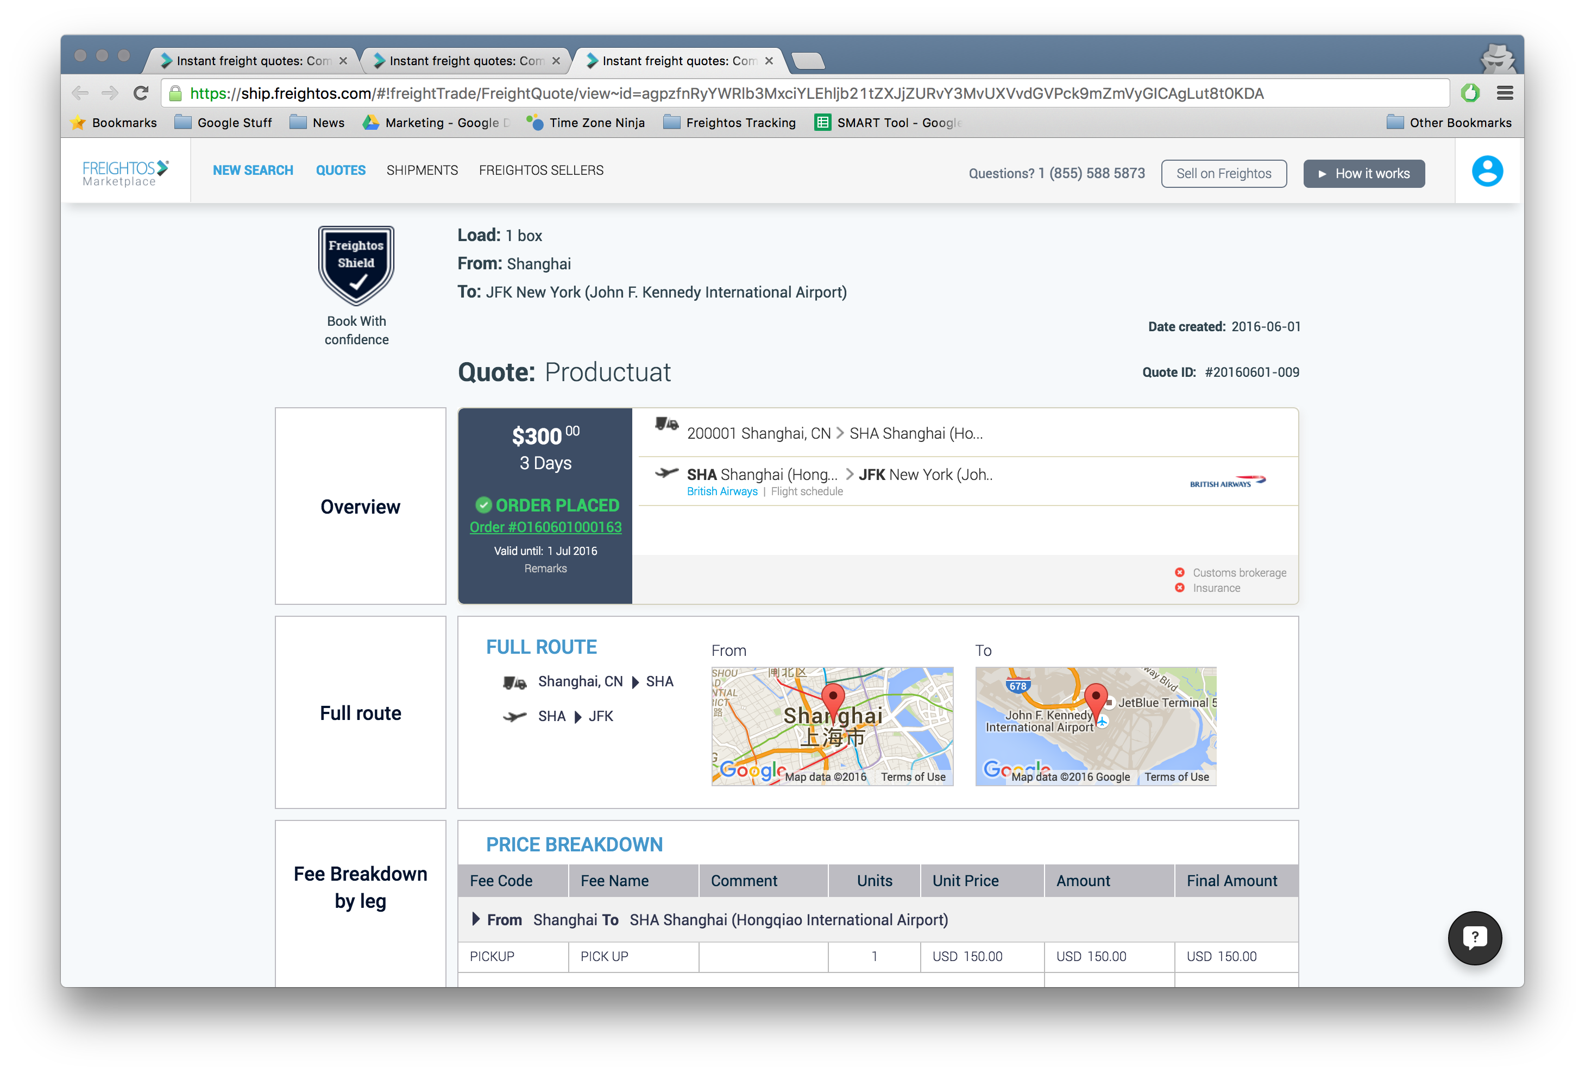Click the bookmarks star icon
1585x1074 pixels.
point(78,123)
